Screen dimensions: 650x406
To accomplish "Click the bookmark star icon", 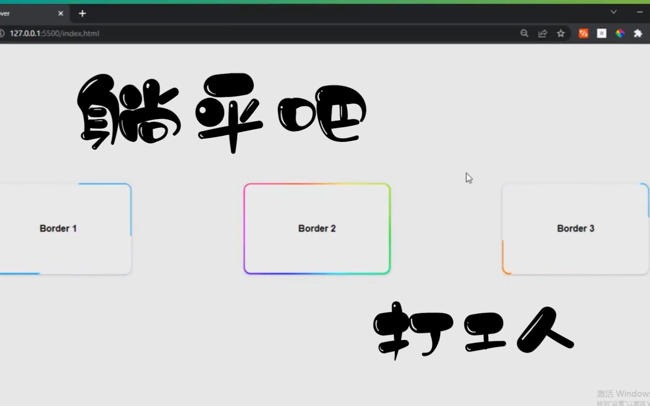I will [x=561, y=33].
